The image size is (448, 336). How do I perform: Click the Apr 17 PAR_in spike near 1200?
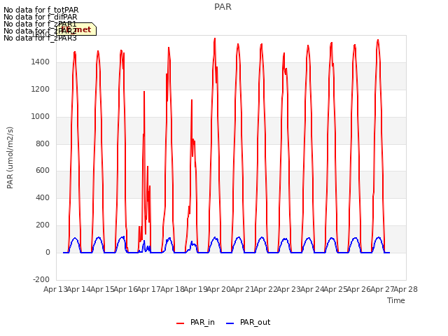(x=144, y=92)
